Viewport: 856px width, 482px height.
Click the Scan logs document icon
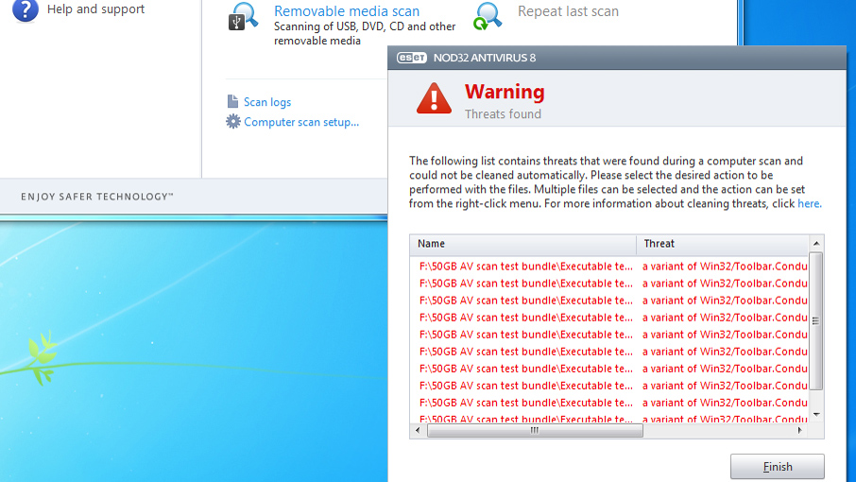(x=232, y=101)
